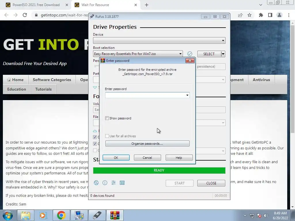Toggle Use for all archives checkbox

click(x=107, y=136)
